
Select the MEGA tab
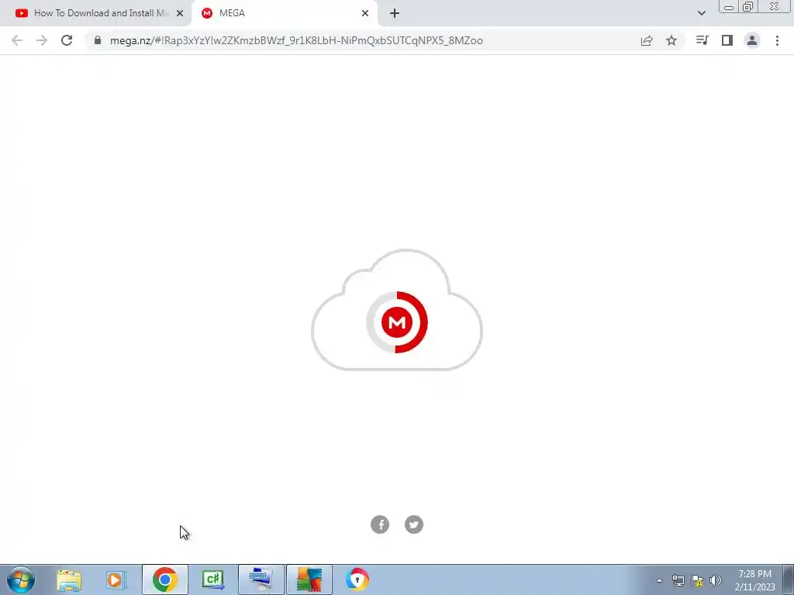pos(284,13)
